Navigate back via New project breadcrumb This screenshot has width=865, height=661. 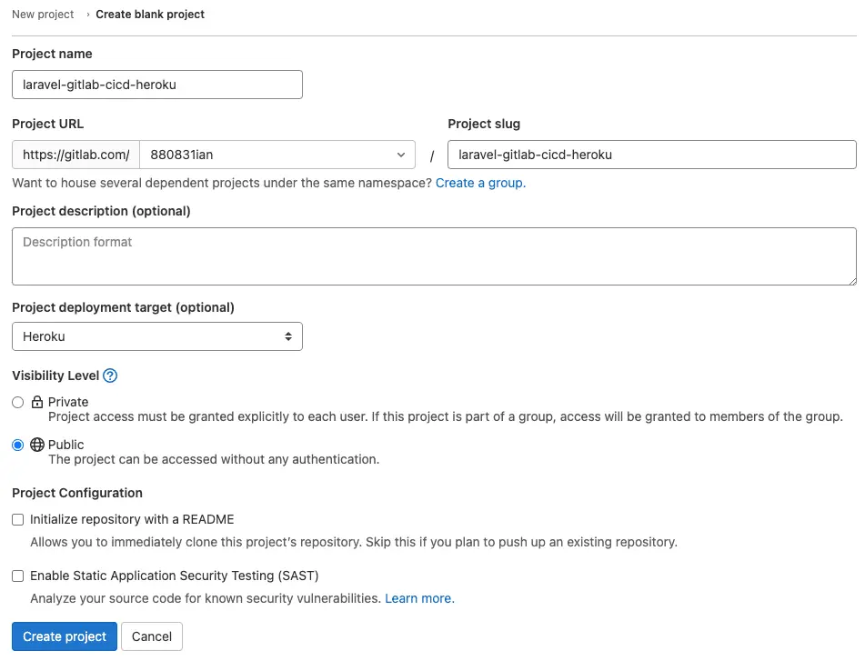click(x=42, y=14)
